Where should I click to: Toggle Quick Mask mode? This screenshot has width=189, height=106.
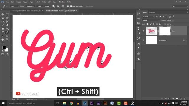point(3,54)
